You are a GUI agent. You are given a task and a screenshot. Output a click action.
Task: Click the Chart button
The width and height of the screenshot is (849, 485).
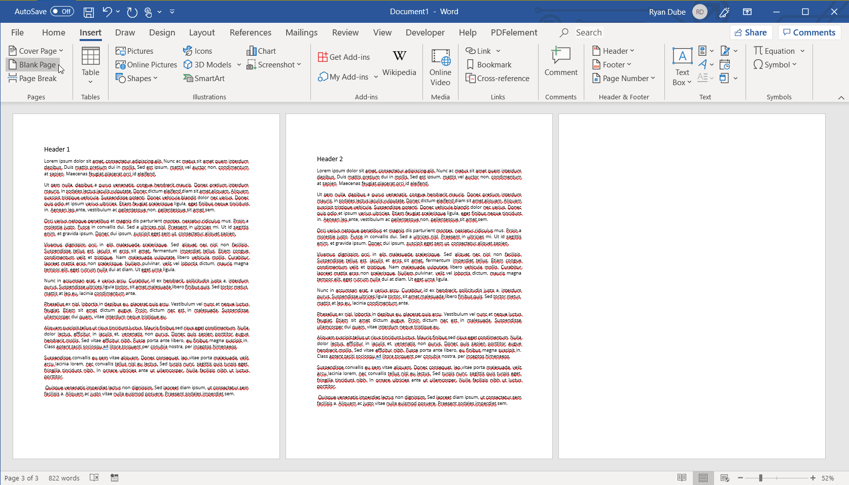(x=261, y=51)
